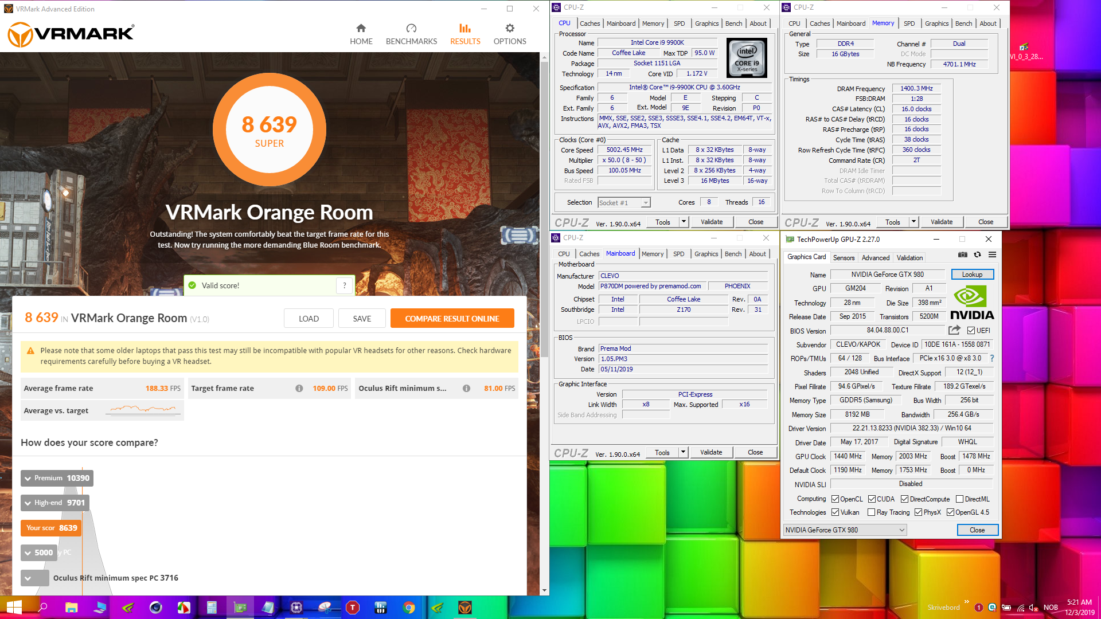
Task: Switch to Sensors tab in GPU-Z
Action: point(844,258)
